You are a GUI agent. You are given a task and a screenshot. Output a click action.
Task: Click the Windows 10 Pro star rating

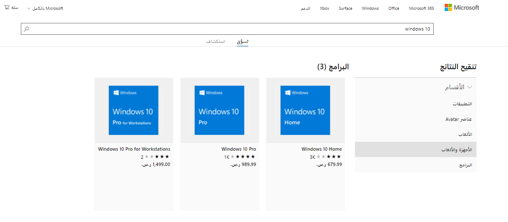pyautogui.click(x=243, y=157)
